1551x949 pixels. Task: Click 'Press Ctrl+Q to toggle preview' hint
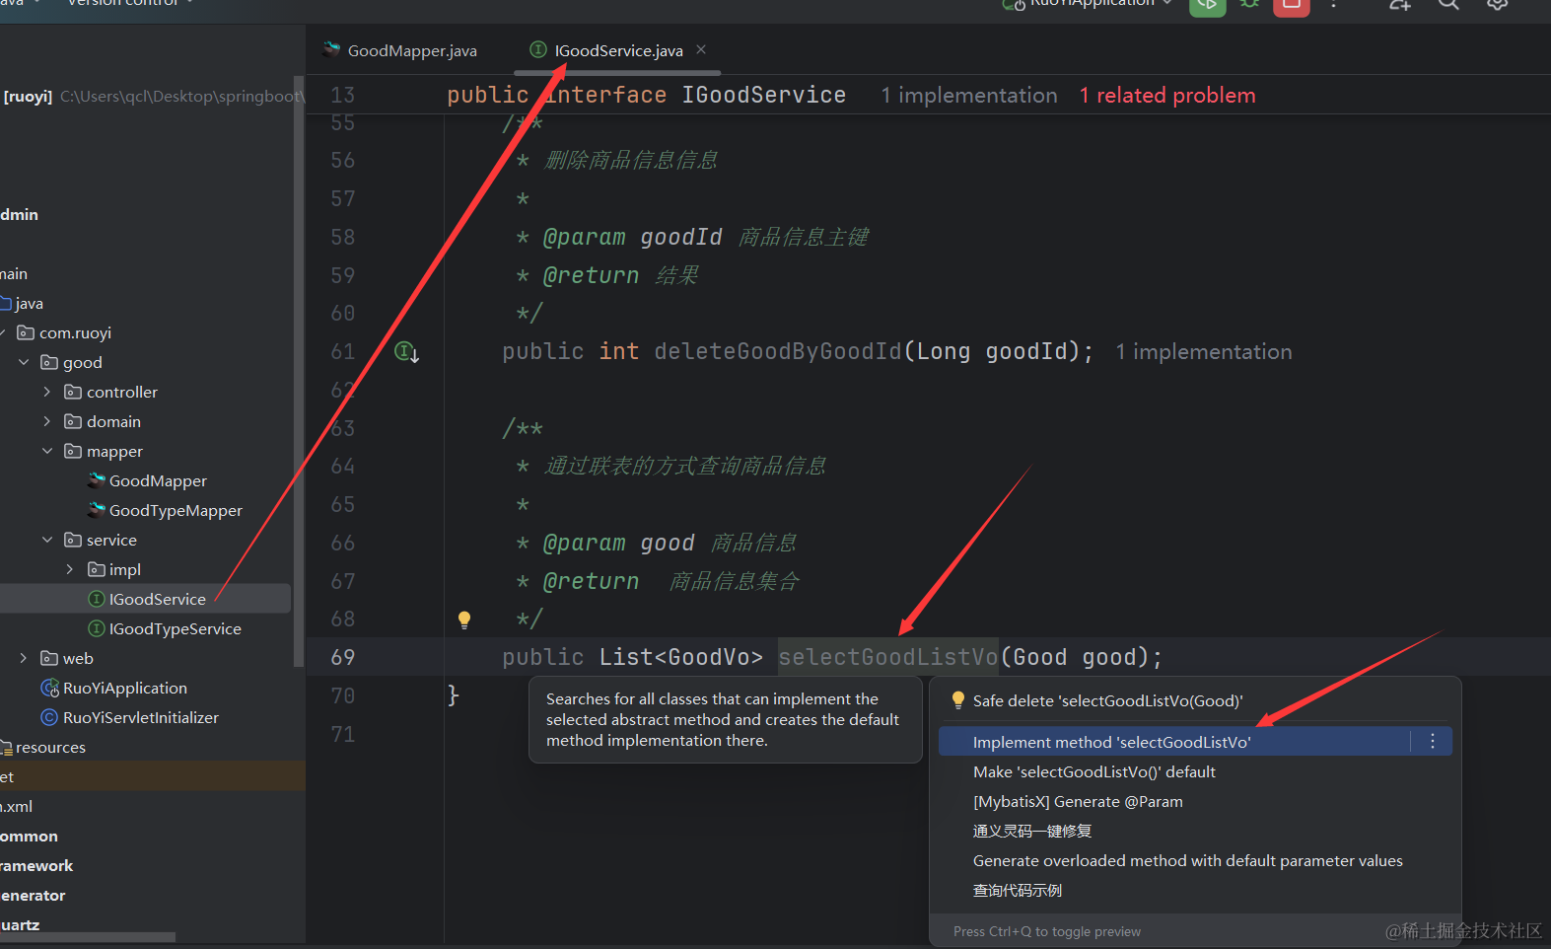pos(1047,931)
